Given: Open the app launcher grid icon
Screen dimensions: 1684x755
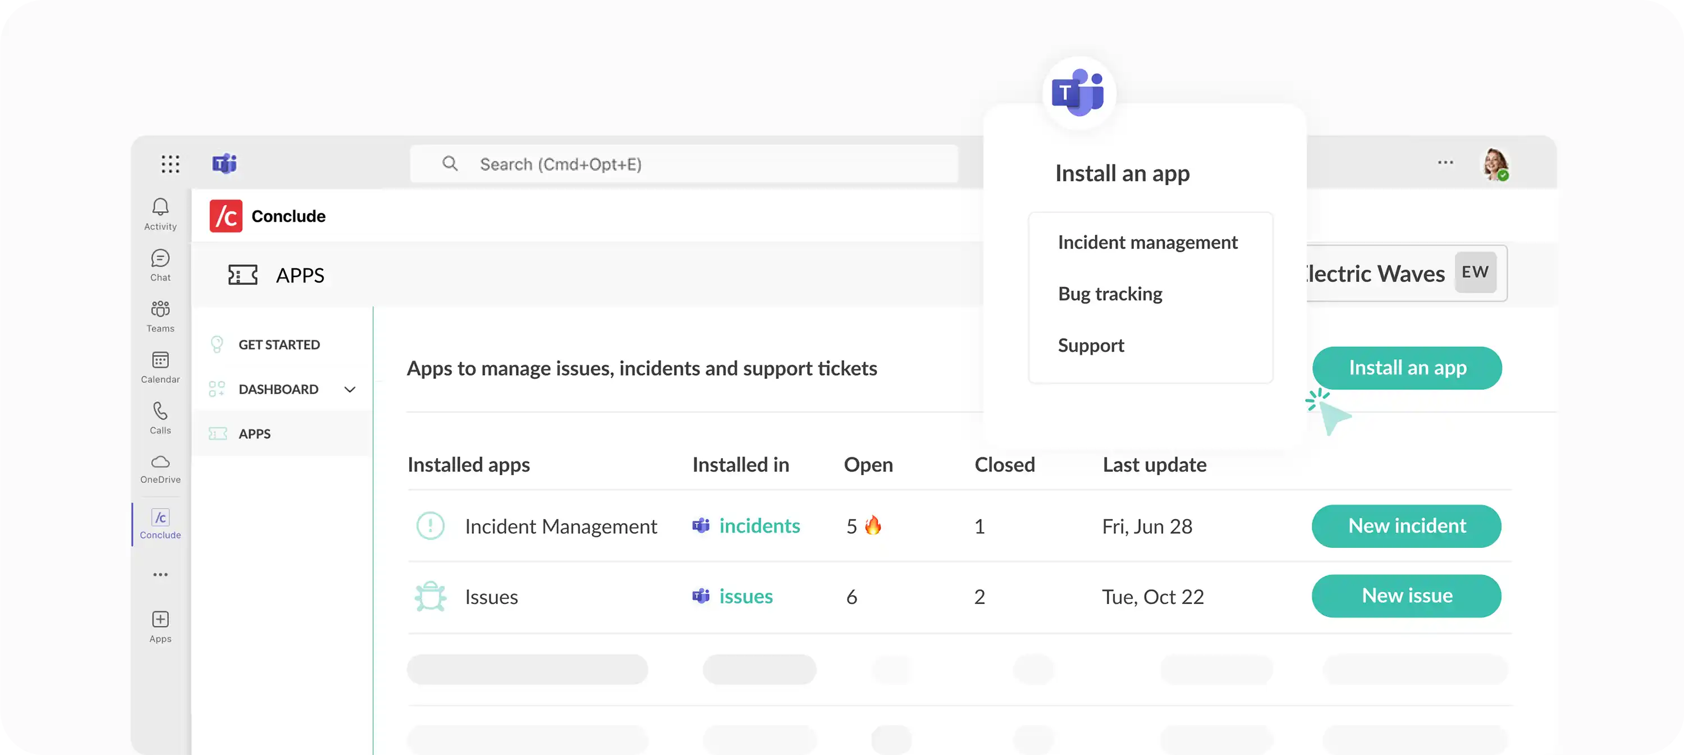Looking at the screenshot, I should coord(170,163).
